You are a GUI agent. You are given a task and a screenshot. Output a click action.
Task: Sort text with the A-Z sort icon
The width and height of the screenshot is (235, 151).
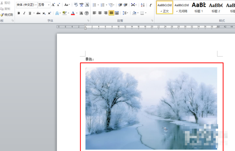point(142,5)
